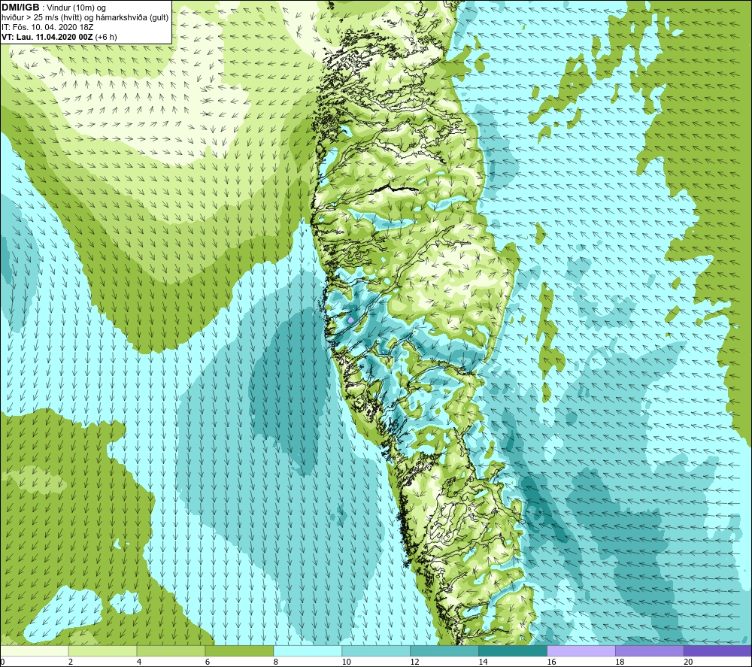752x667 pixels.
Task: Click the 4–6 m/s green legend swatch
Action: click(x=171, y=650)
